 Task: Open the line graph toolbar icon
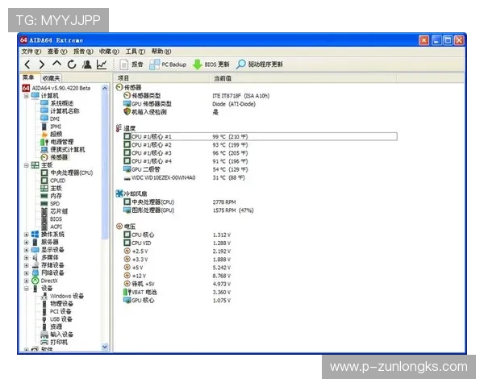(102, 64)
